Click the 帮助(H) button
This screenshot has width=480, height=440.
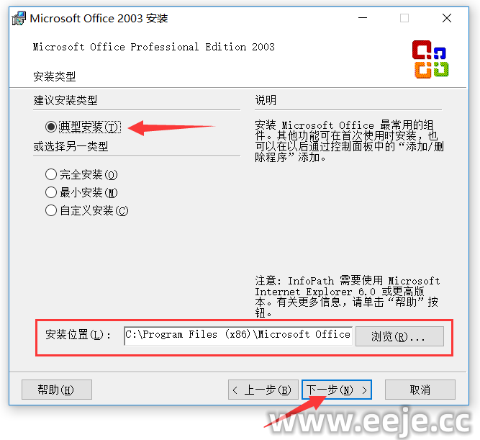[x=57, y=390]
